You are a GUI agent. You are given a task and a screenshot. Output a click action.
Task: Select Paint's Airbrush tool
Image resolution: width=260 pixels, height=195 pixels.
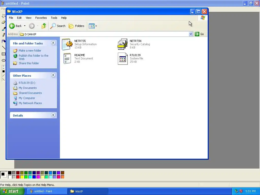tap(4, 41)
